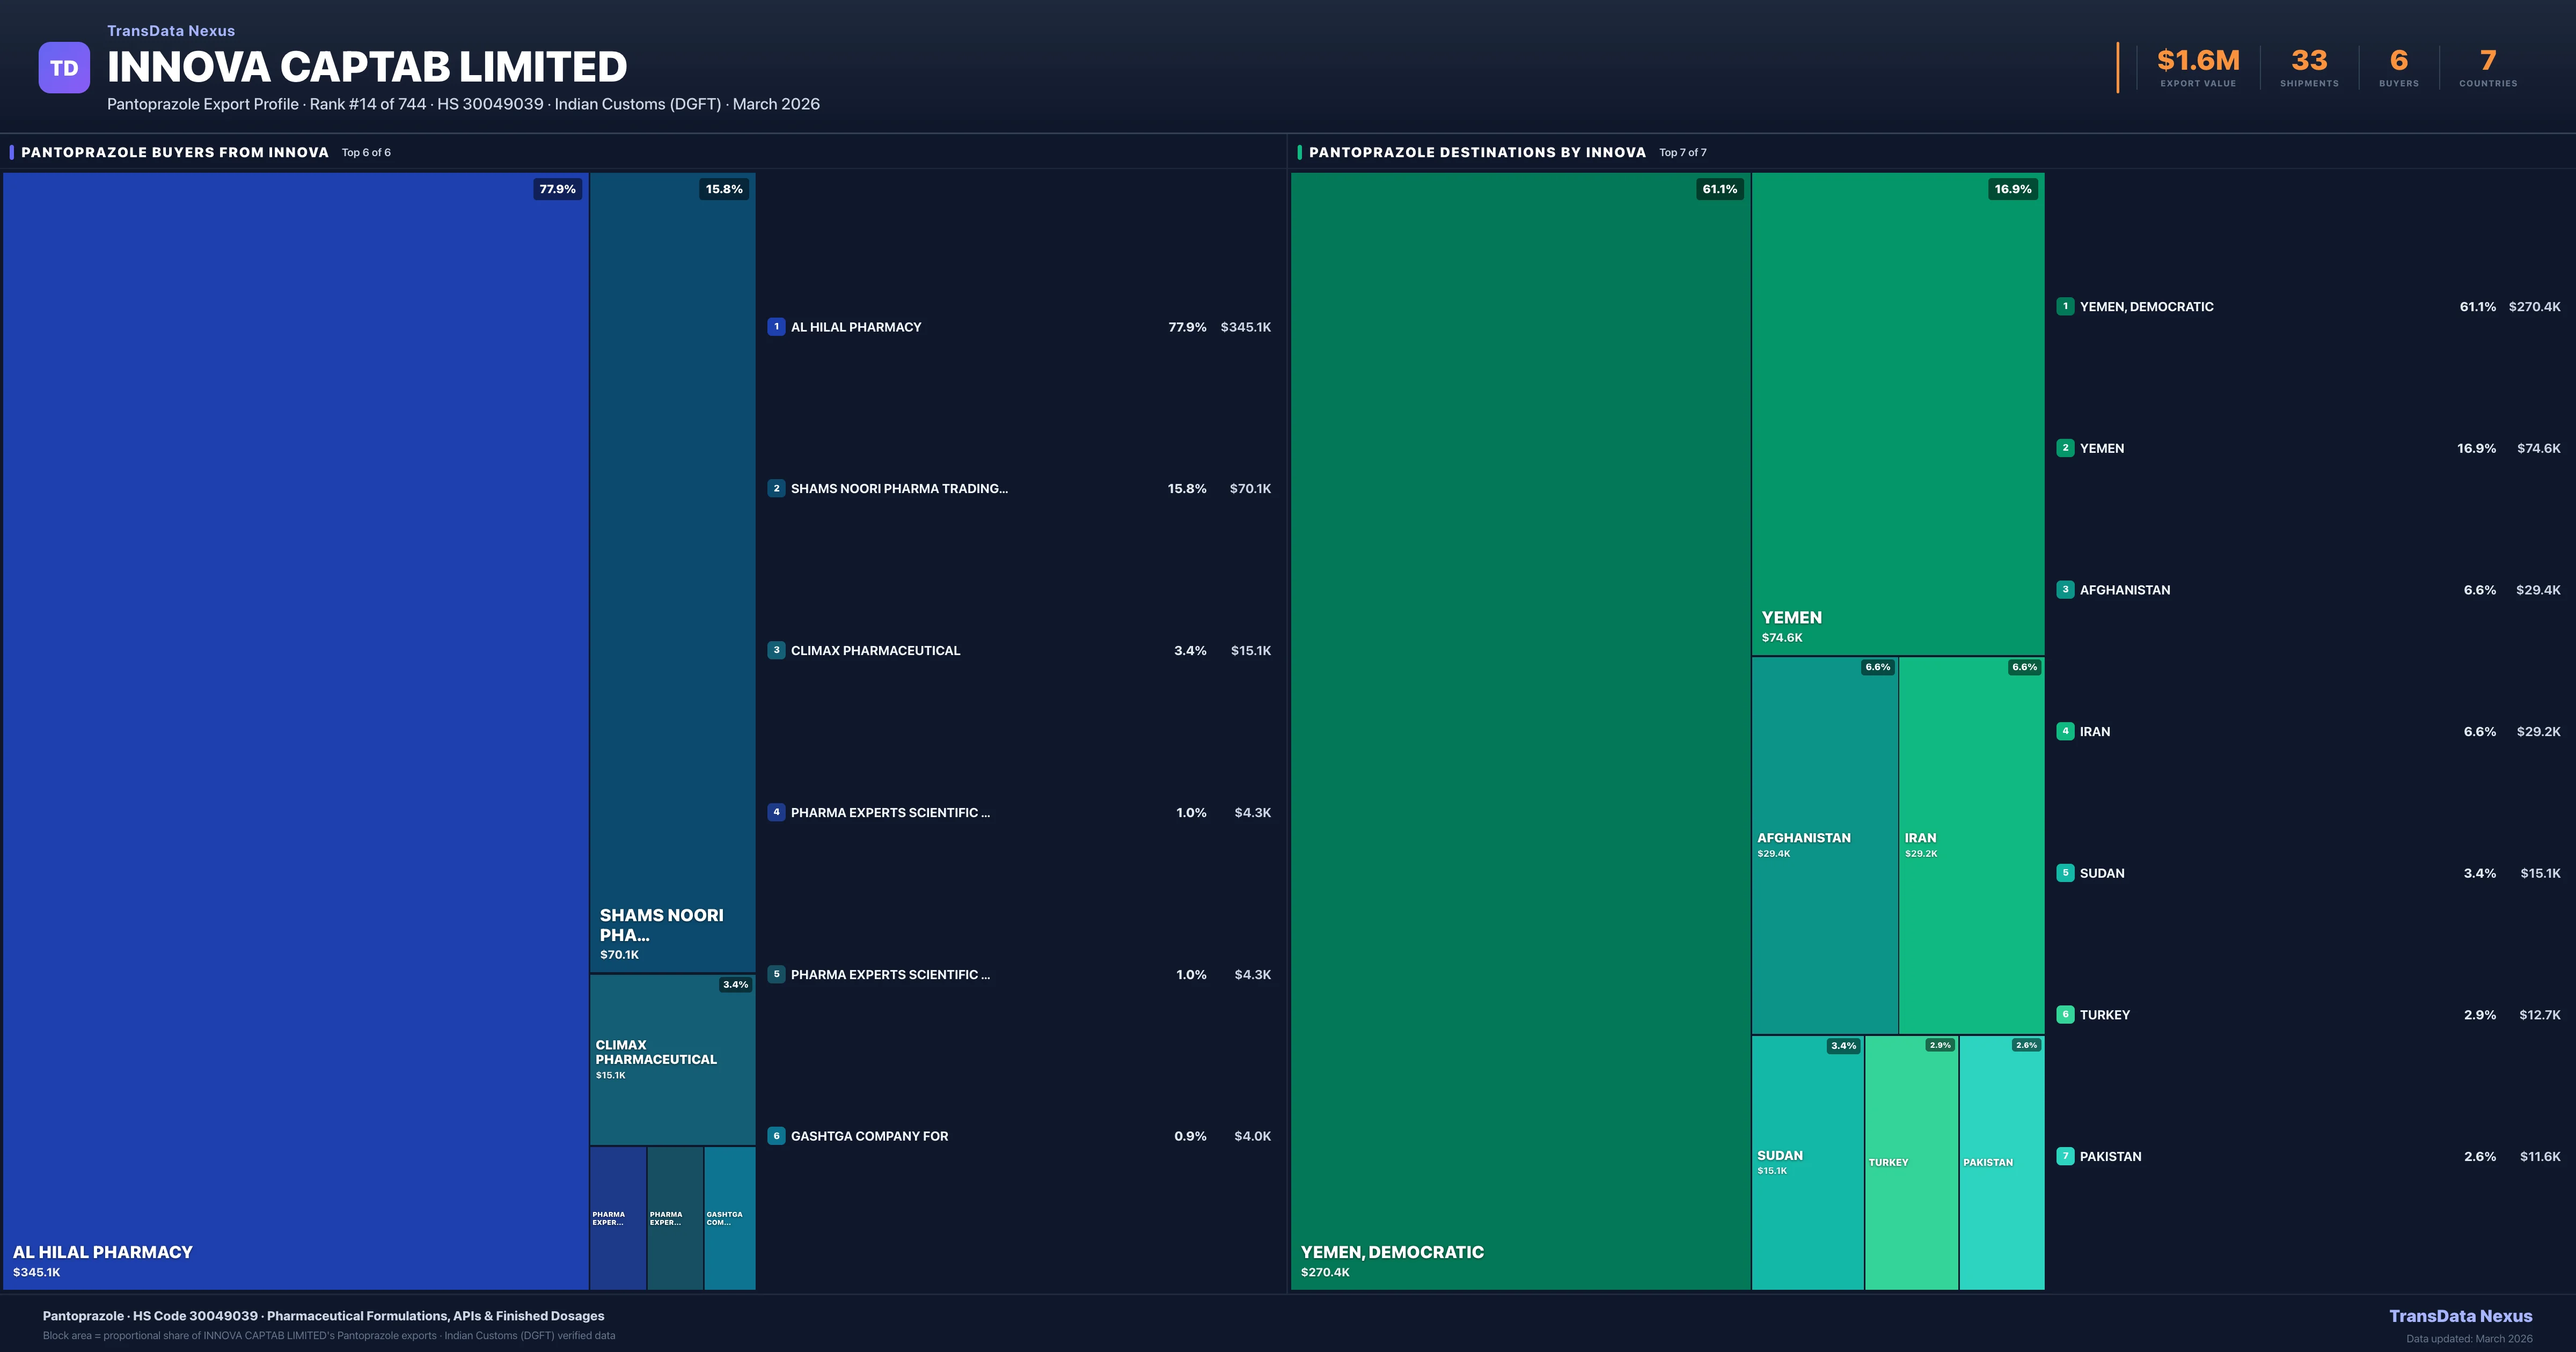This screenshot has width=2576, height=1352.
Task: Click the 77.9% badge on Al Hilal block
Action: click(x=557, y=189)
